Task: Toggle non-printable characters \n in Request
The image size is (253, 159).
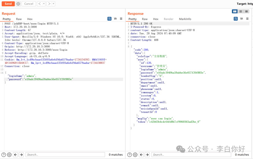Action: click(x=115, y=19)
